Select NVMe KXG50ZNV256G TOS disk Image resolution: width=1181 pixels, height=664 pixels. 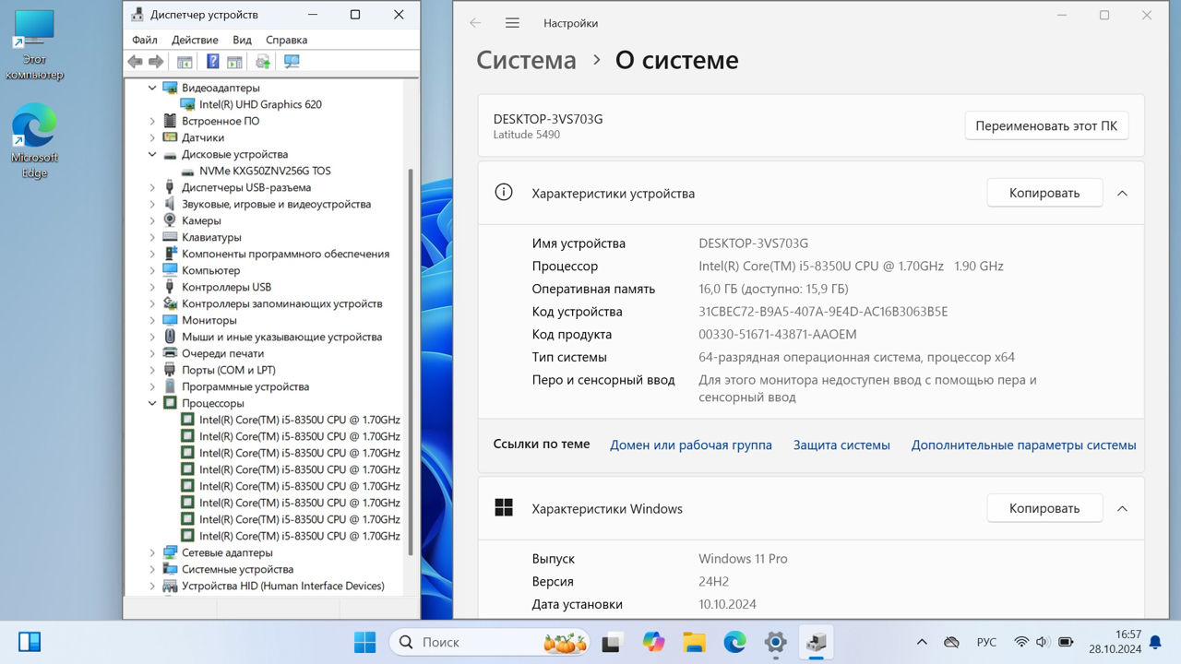[265, 171]
